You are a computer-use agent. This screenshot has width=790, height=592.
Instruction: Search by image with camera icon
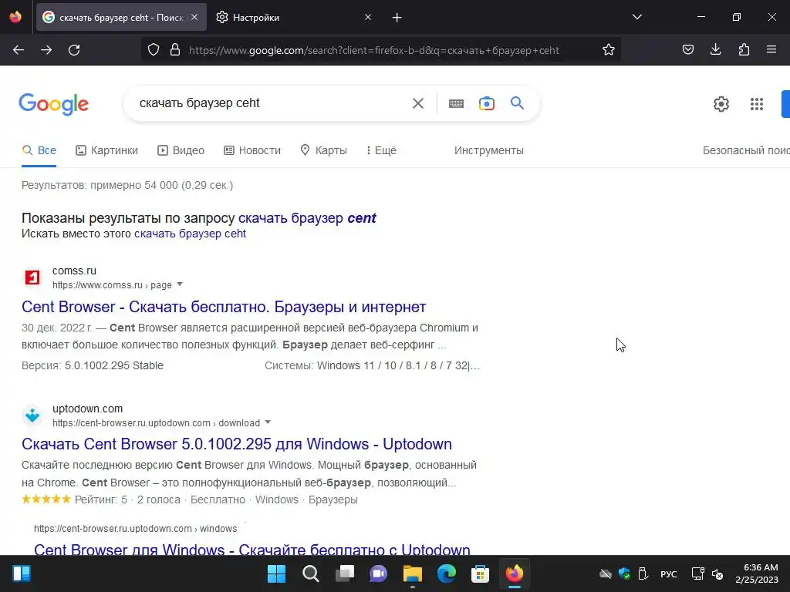coord(487,103)
